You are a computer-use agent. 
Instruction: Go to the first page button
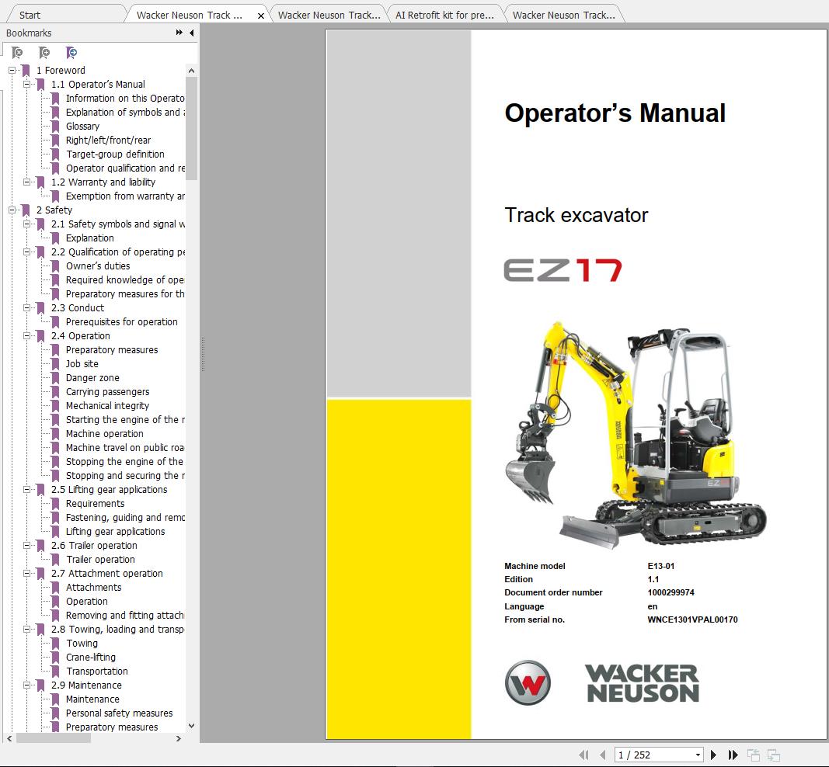[583, 755]
